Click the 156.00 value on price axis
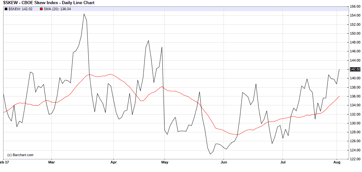Viewport: 362px width, 172px height. [355, 6]
